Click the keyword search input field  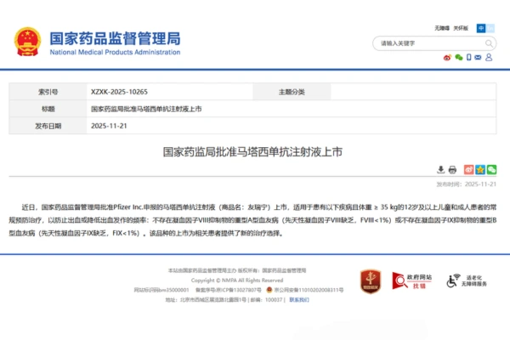point(425,43)
